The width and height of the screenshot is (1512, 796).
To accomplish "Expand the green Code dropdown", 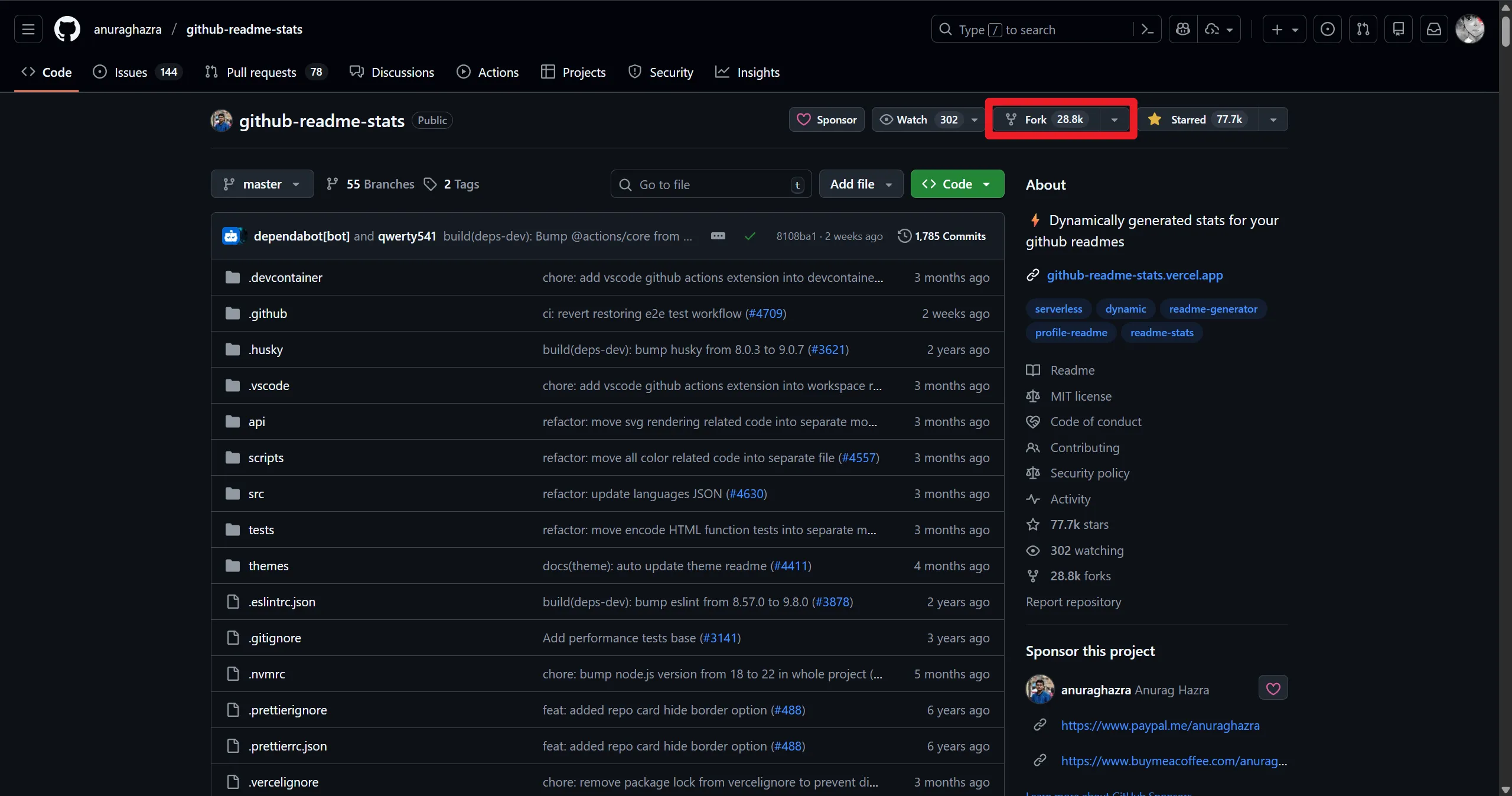I will 986,184.
